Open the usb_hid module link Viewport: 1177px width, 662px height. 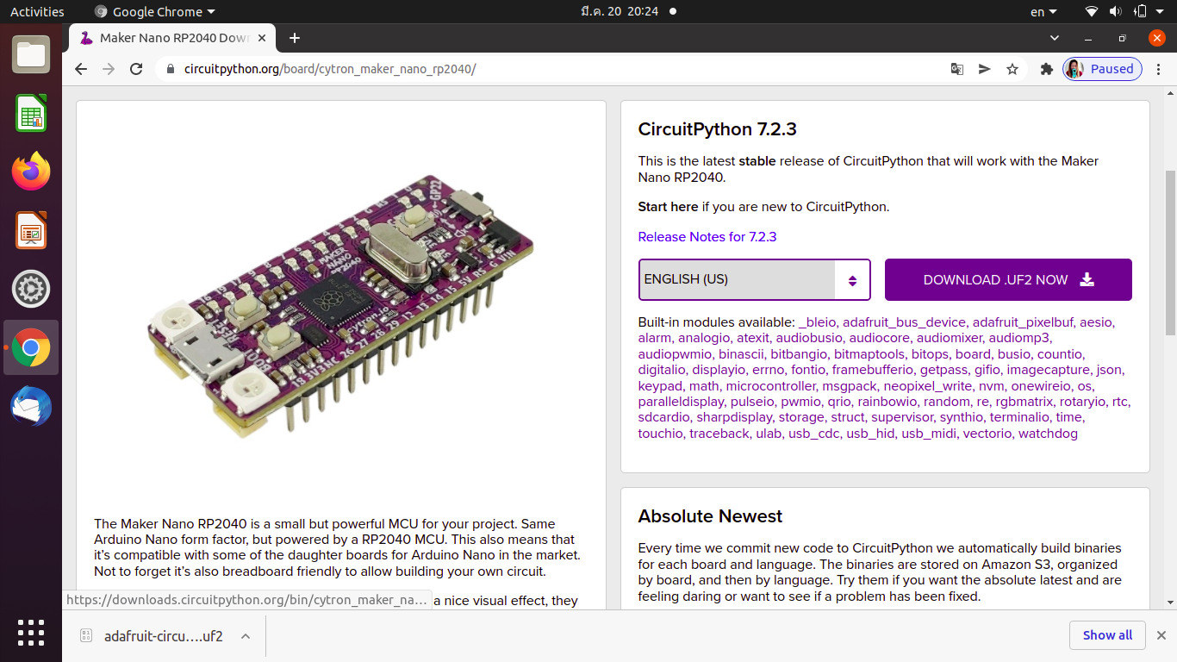coord(870,433)
